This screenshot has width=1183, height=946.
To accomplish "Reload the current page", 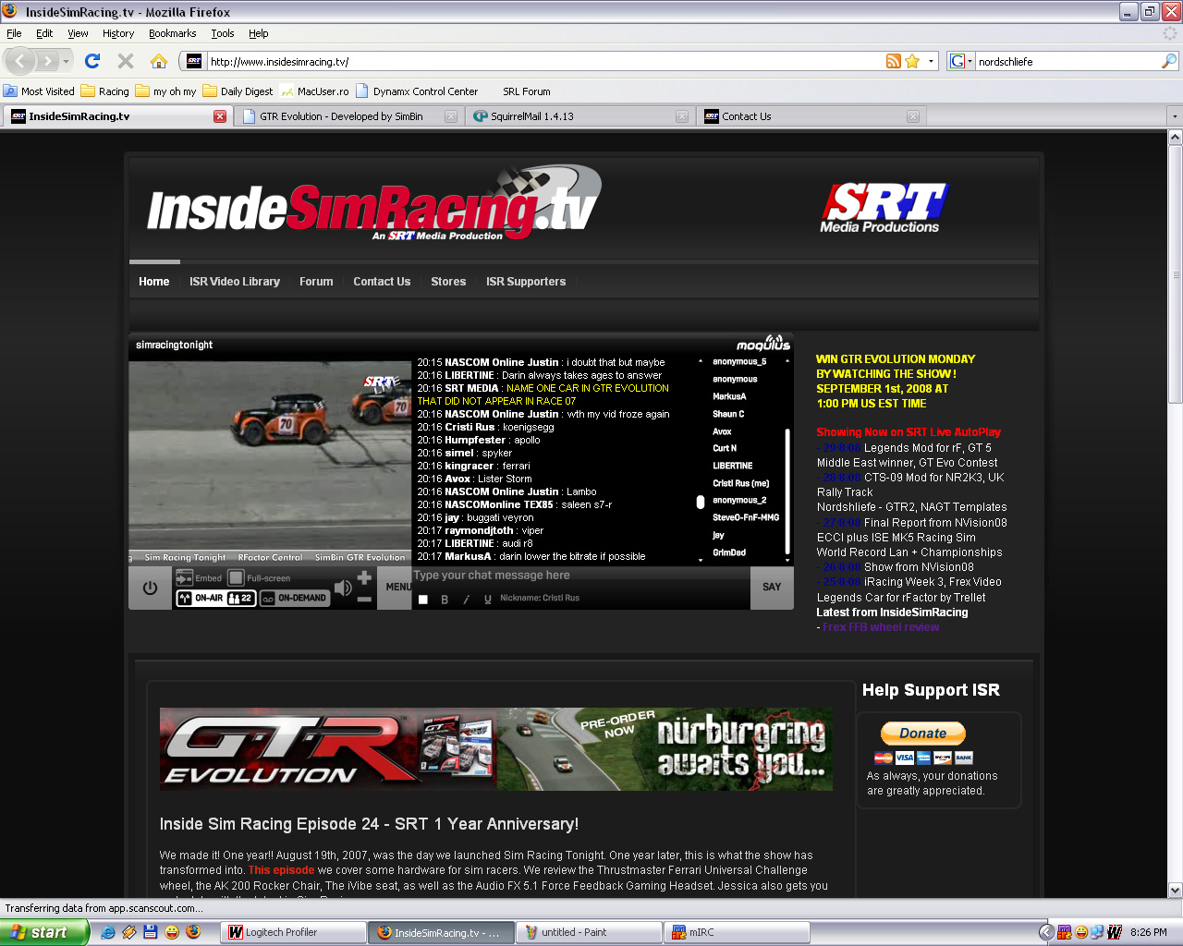I will 92,61.
